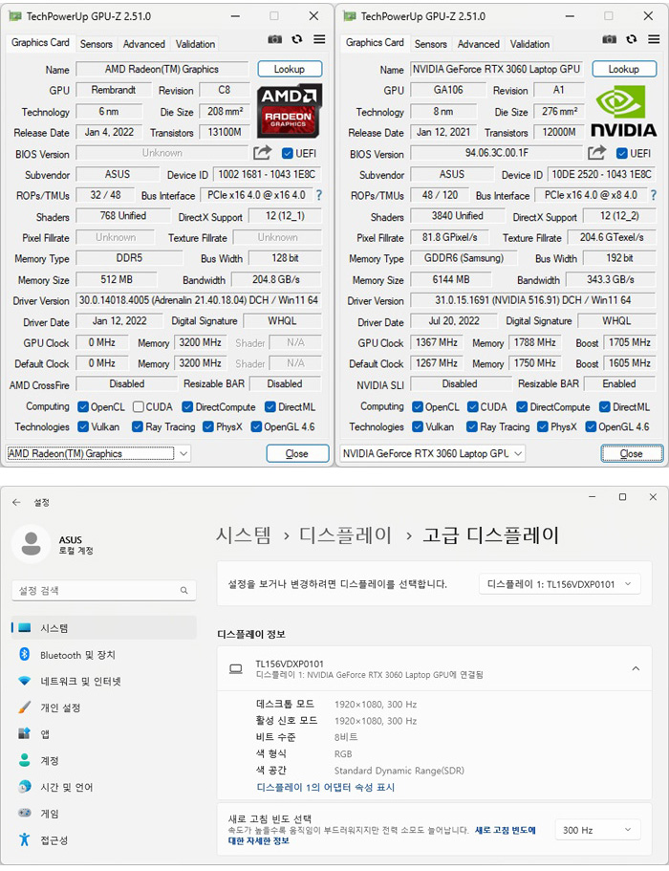Open NVIDIA GeForce RTX 3060 GPU selector dropdown
This screenshot has height=871, width=669.
point(433,453)
